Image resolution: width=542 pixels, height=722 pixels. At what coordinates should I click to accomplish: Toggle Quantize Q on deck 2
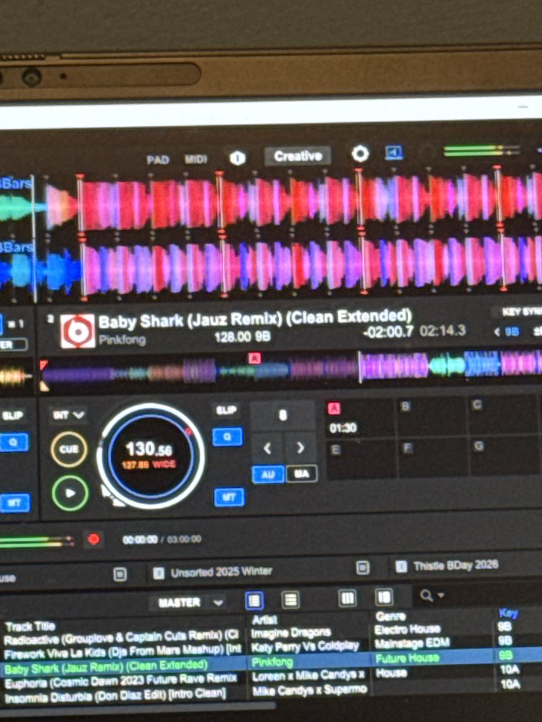tap(228, 437)
